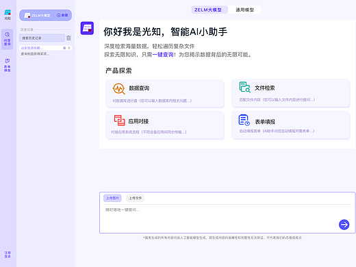The height and width of the screenshot is (267, 356).
Task: Click the 新建 new chat button
Action: (x=62, y=15)
